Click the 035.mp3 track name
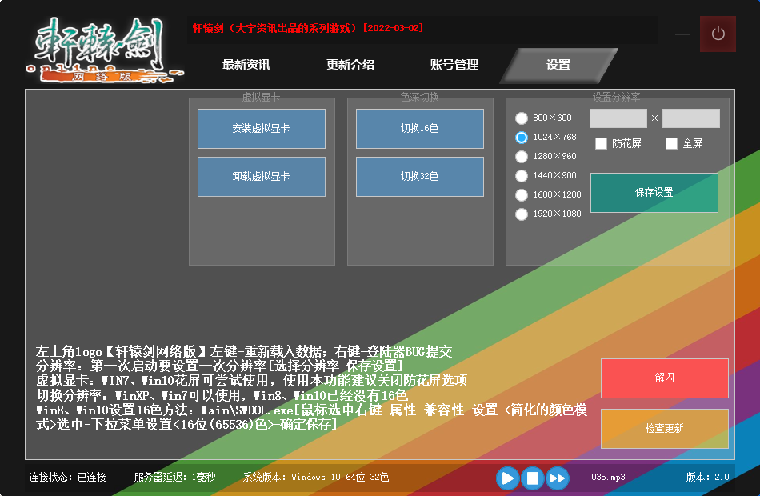This screenshot has width=760, height=496. [x=608, y=478]
